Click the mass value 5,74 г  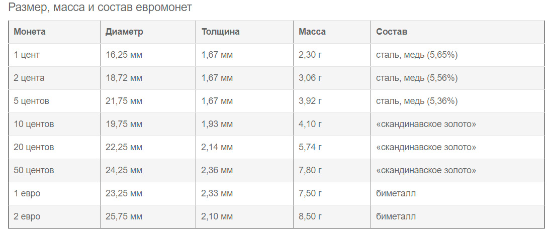310,147
